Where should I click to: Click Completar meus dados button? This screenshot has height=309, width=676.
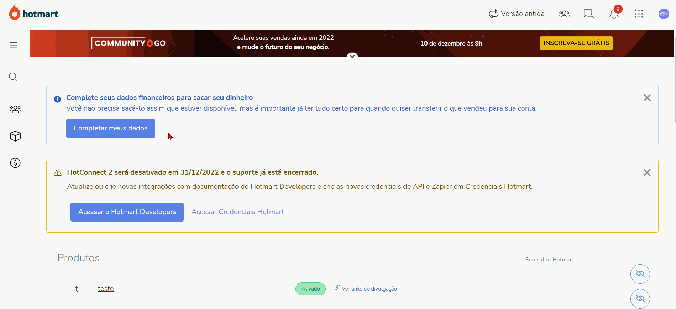point(111,128)
